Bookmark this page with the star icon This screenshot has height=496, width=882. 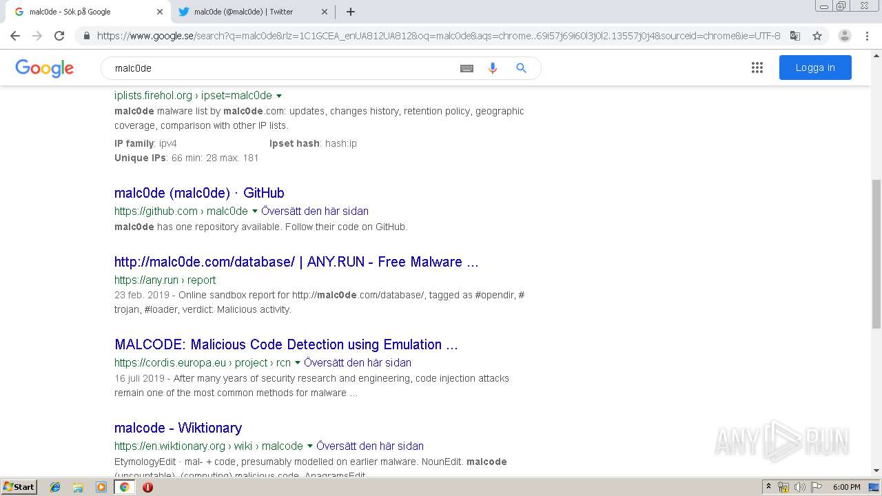coord(817,36)
